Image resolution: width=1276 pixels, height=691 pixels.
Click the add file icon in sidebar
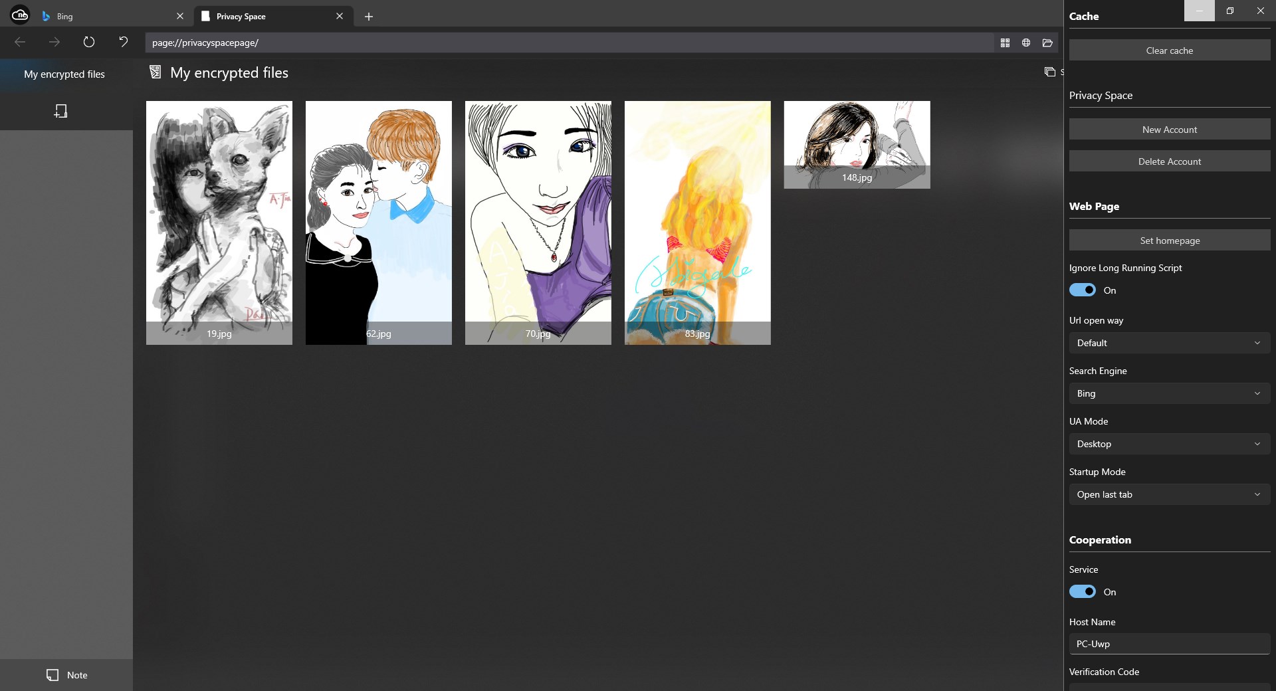click(60, 111)
